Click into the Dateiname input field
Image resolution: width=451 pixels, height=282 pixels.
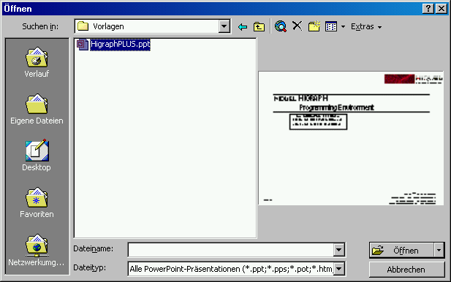click(x=231, y=250)
